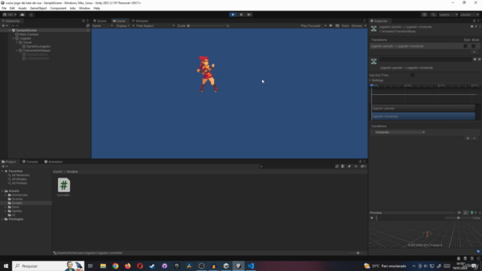Screen dimensions: 482x271
Task: Toggle mute audio icon in Game view
Action: click(x=331, y=26)
